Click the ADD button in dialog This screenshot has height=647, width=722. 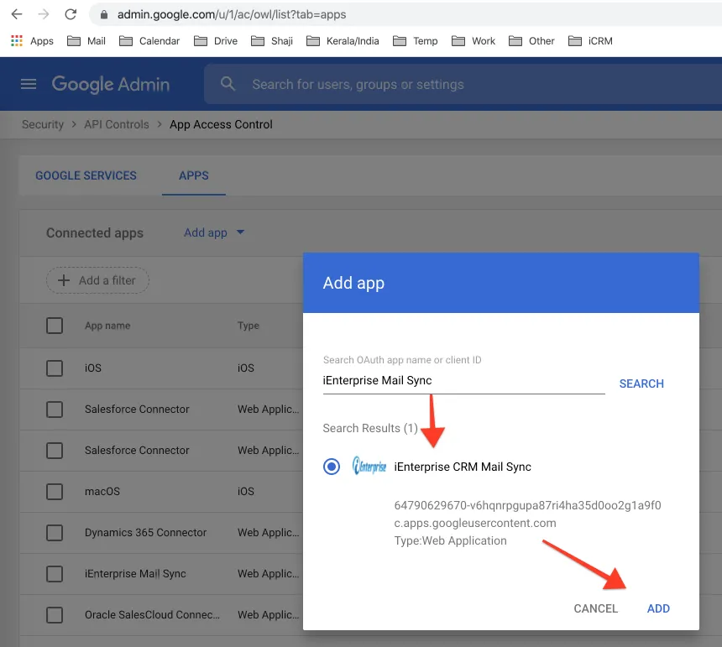click(658, 608)
